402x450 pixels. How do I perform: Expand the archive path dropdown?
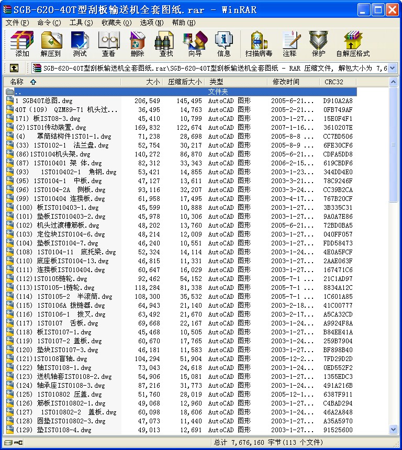tap(393, 68)
